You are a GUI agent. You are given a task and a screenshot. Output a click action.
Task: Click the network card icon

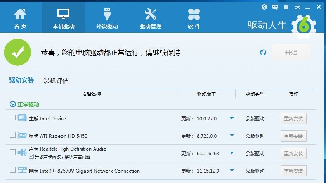(22, 170)
